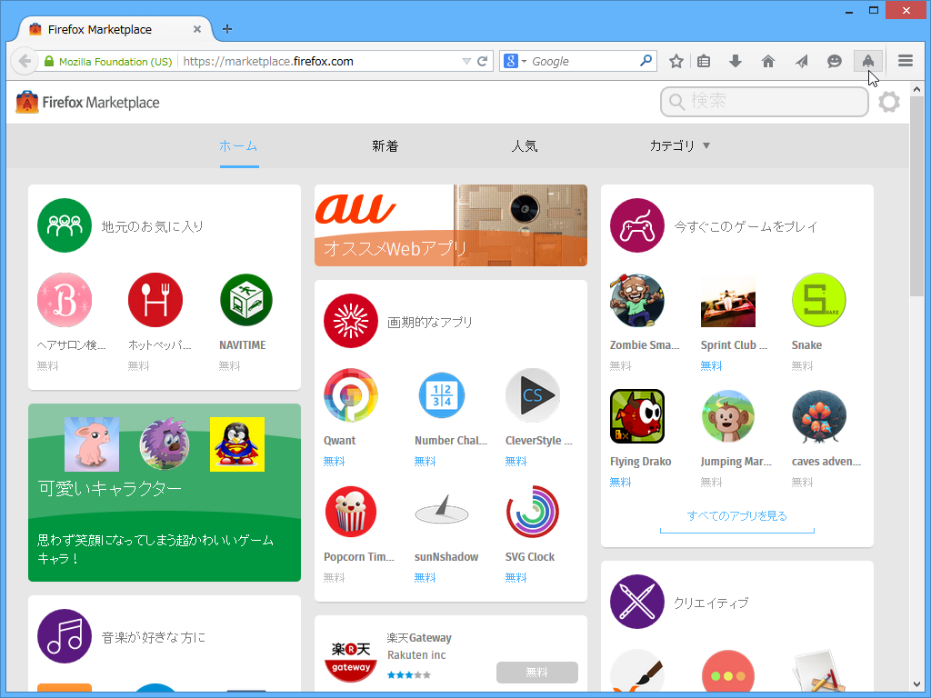Open the 音楽が好きな方に collection header

click(x=122, y=636)
